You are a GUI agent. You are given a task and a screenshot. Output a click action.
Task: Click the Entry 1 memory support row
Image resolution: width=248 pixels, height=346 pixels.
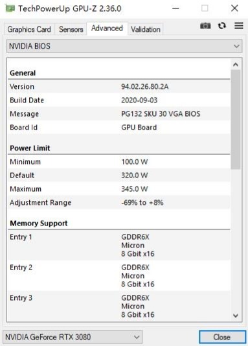(x=119, y=245)
